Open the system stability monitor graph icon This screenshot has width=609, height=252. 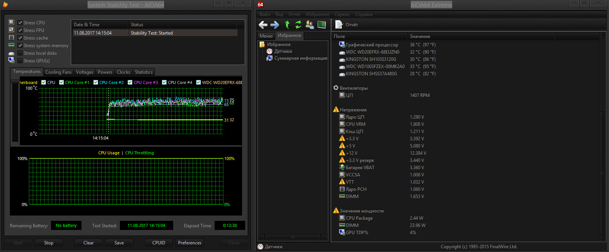pos(322,25)
